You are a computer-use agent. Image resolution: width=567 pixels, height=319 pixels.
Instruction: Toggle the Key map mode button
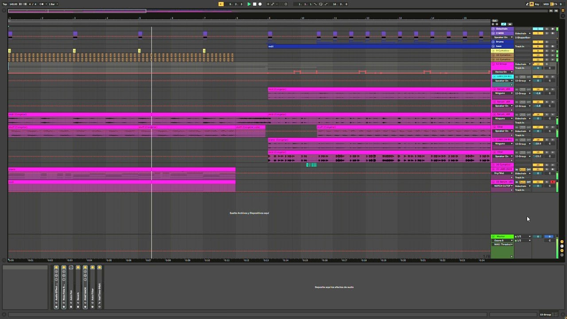pos(537,4)
